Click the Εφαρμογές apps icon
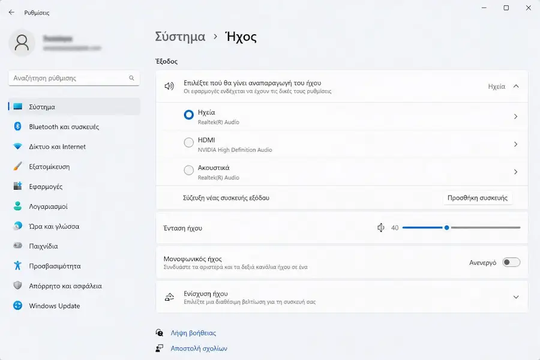Image resolution: width=540 pixels, height=360 pixels. click(17, 186)
